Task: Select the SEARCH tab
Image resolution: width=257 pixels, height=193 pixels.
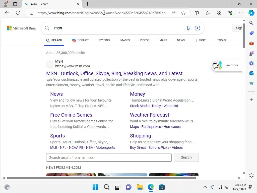Action: coord(54,40)
